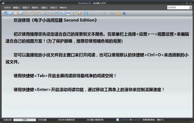The image size is (194, 123).
Task: Expand the quick search dropdown arrow
Action: tap(191, 7)
